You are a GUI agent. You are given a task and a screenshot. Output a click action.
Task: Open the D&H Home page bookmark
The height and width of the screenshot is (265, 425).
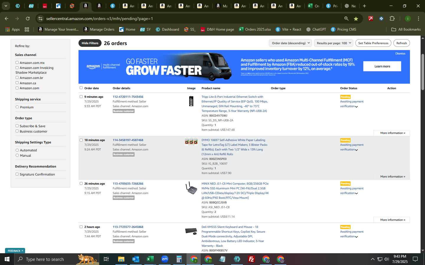point(217,29)
